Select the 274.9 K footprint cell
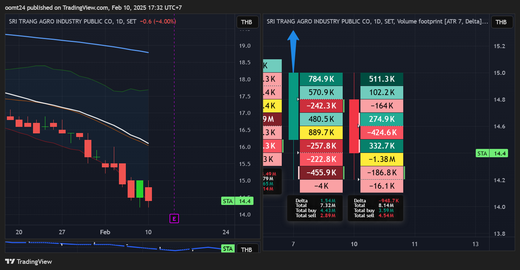The image size is (520, 270). (x=382, y=119)
